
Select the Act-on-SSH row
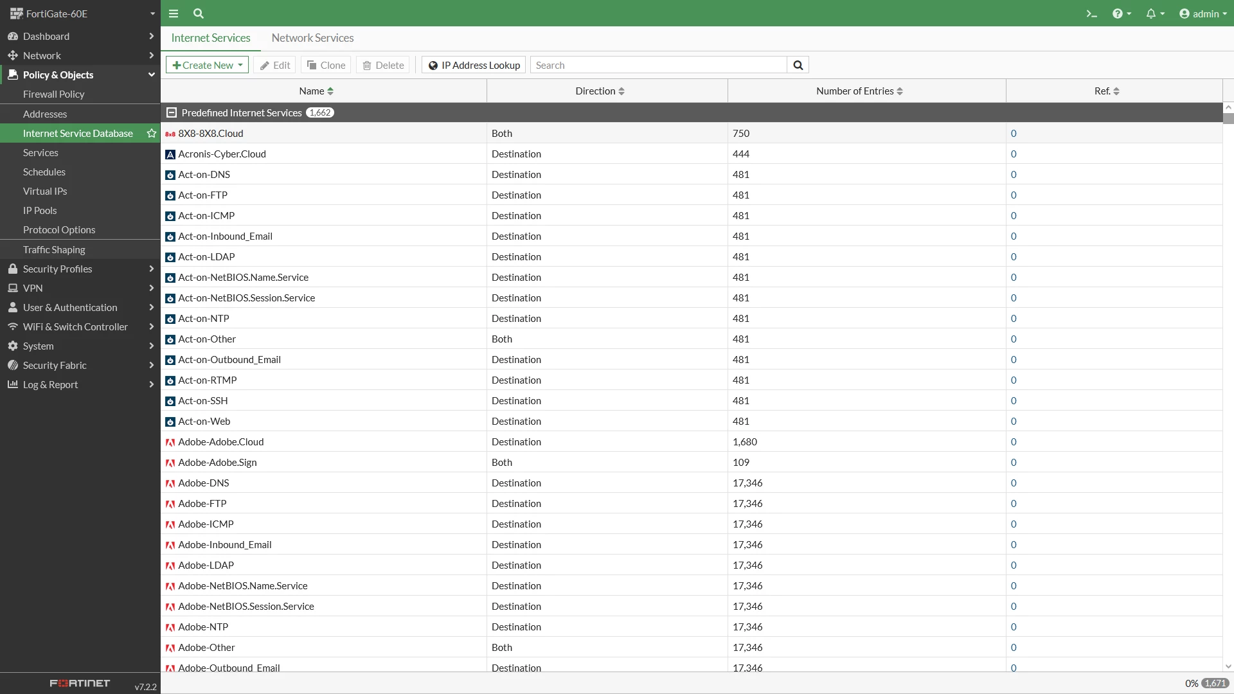[691, 401]
